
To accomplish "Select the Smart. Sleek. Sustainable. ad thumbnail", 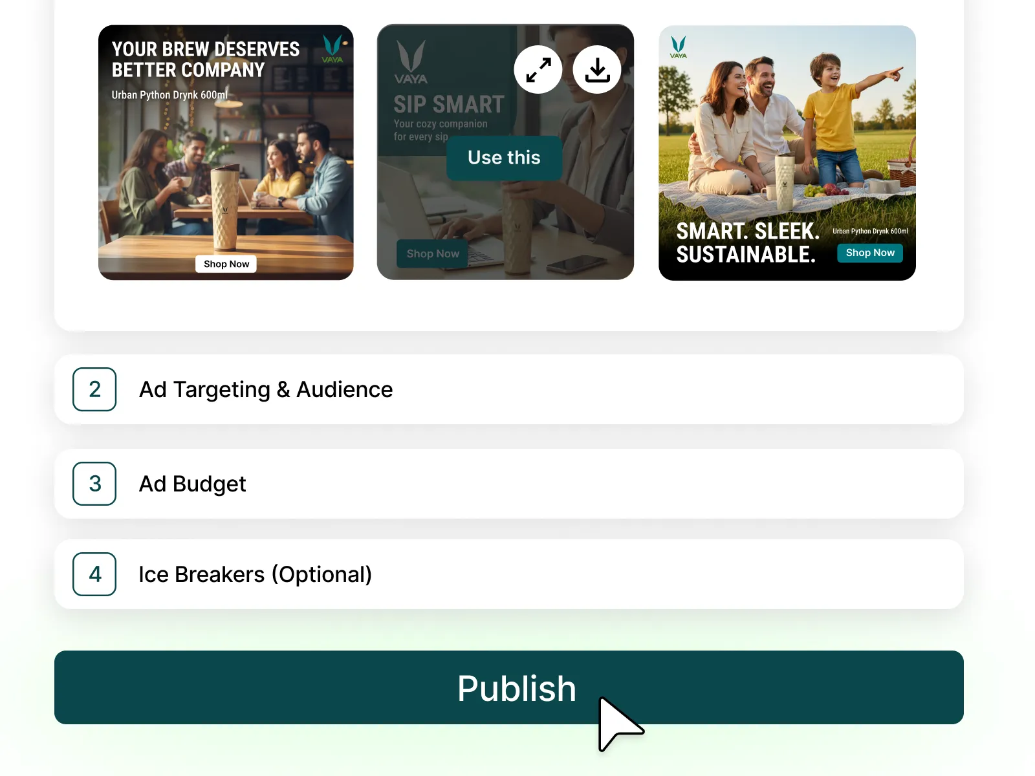I will [x=787, y=153].
